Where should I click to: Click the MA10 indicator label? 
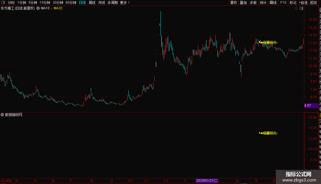[45, 8]
